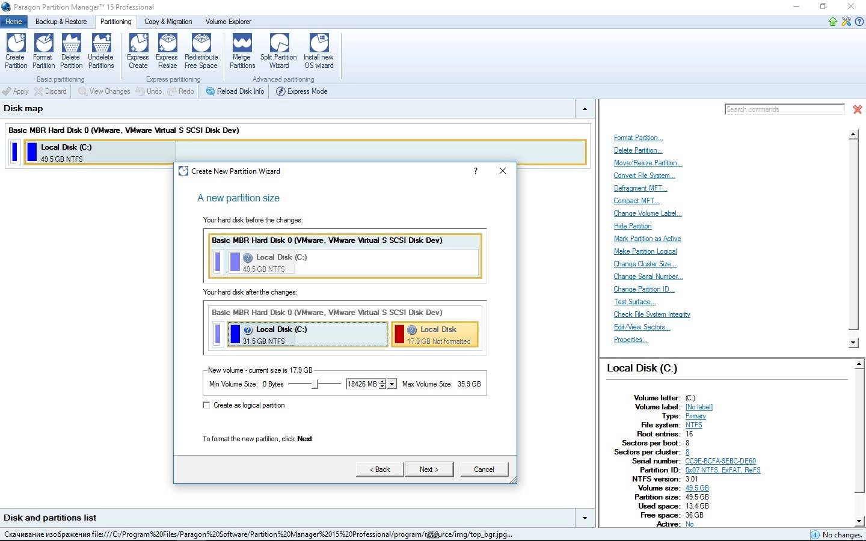Click Change Cluster Size link
Screen dimensions: 866x541
(645, 264)
